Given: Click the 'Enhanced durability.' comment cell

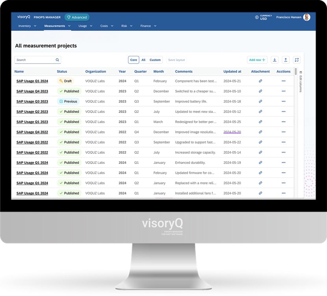Looking at the screenshot, I should (x=190, y=163).
